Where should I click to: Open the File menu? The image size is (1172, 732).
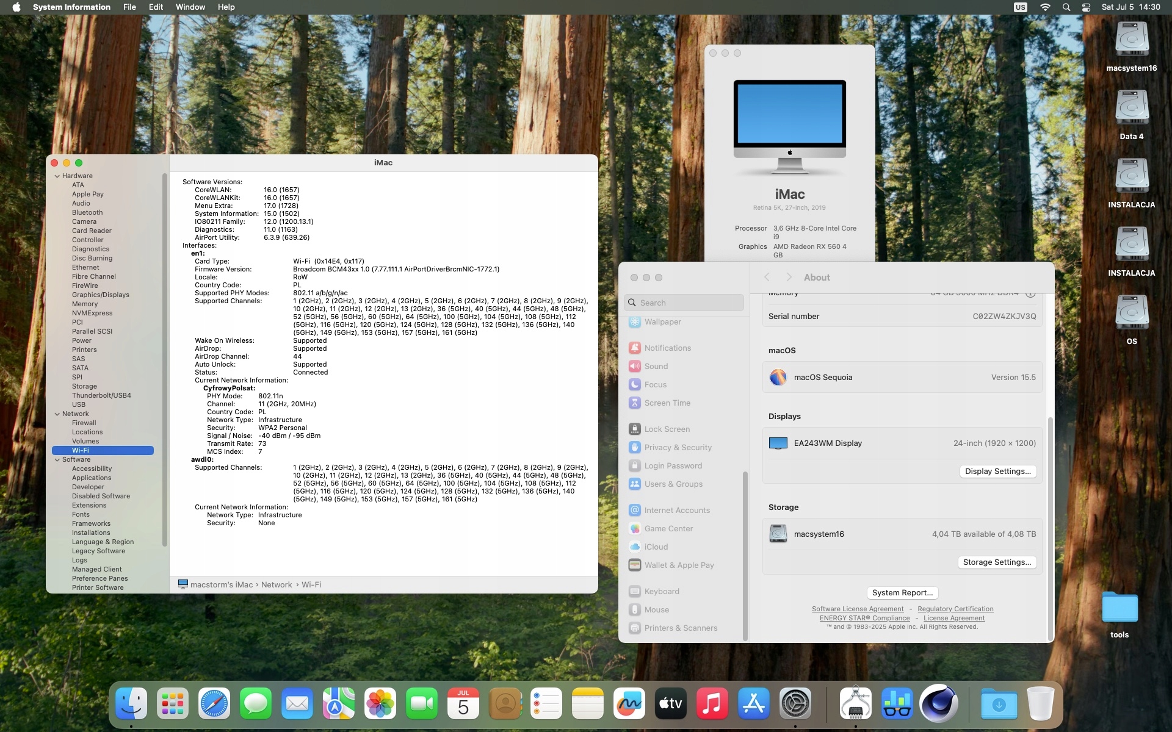[x=129, y=7]
